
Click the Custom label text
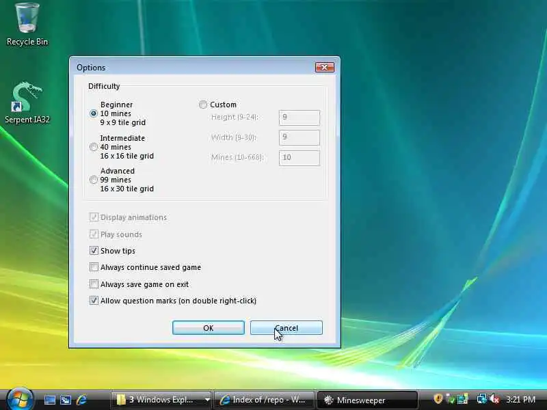click(x=224, y=105)
